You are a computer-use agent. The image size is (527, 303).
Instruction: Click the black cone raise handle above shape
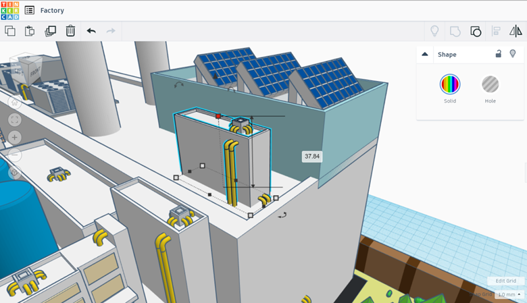click(215, 76)
